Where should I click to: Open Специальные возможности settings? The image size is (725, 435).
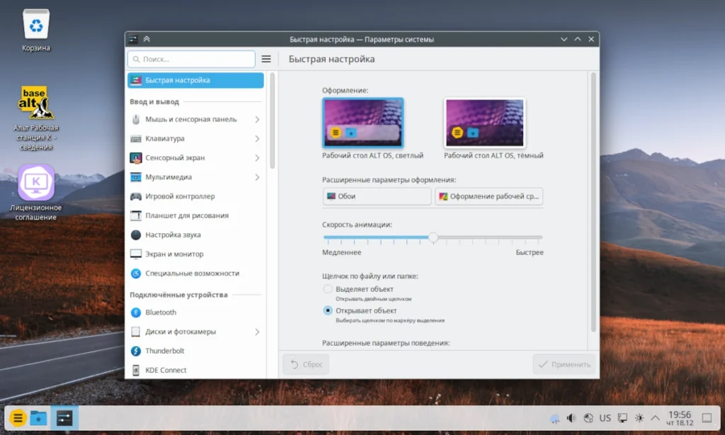pos(195,273)
